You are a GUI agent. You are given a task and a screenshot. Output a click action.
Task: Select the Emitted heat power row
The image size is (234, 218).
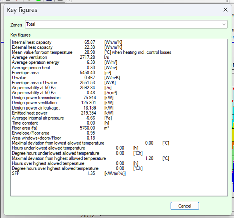coord(30,113)
